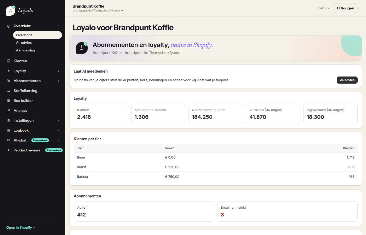Image resolution: width=366 pixels, height=235 pixels.
Task: Follow the Open in Shopify link
Action: [x=21, y=227]
